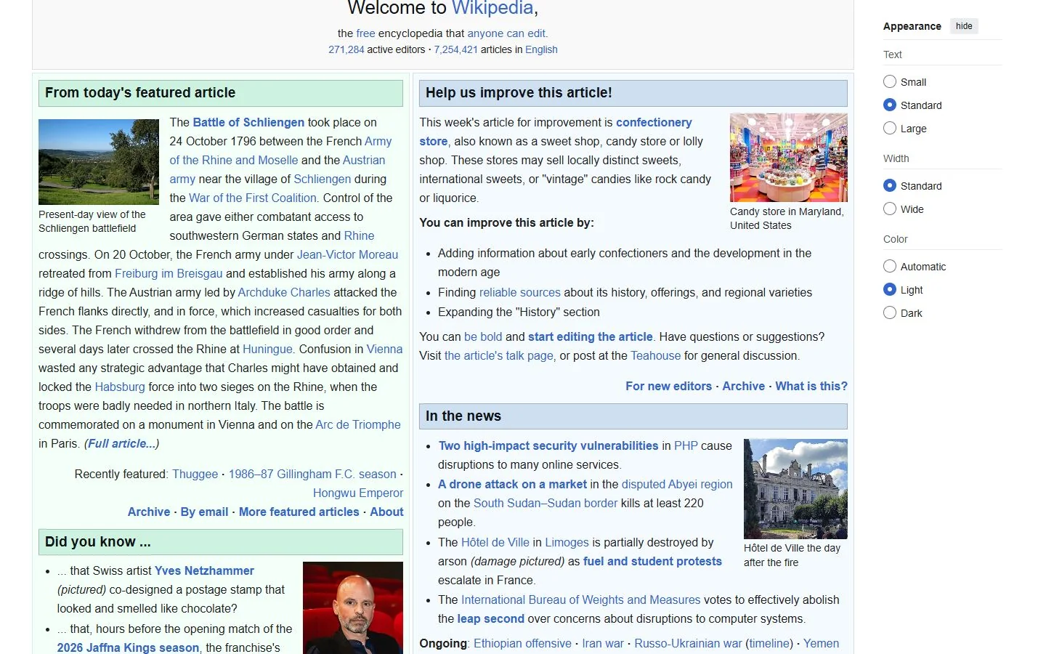The width and height of the screenshot is (1046, 654).
Task: Open the Jean-Victor Moreau article link
Action: (x=347, y=254)
